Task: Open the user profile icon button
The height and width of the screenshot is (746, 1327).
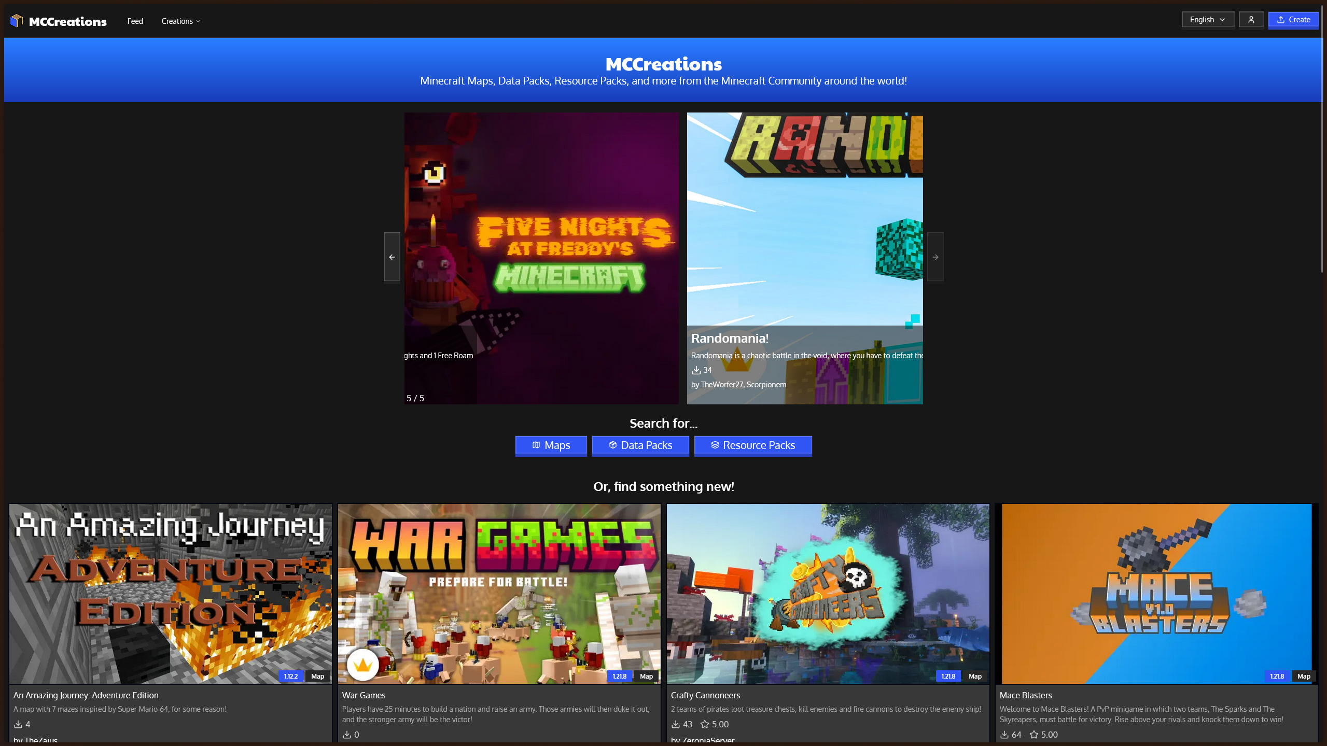Action: tap(1251, 20)
